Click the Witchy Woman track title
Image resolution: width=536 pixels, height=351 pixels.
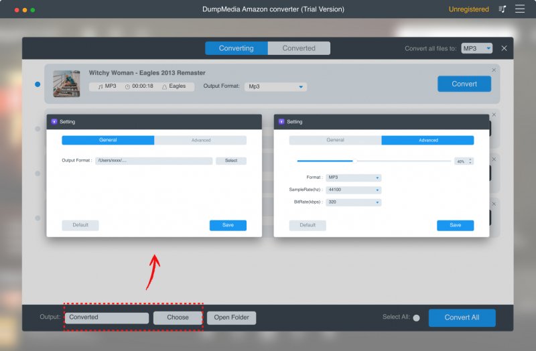pyautogui.click(x=147, y=73)
